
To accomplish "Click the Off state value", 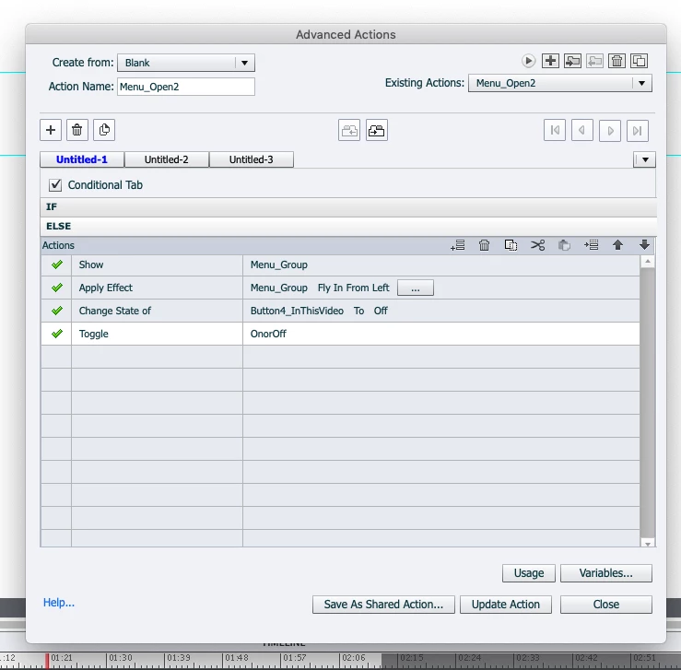I will [x=381, y=311].
